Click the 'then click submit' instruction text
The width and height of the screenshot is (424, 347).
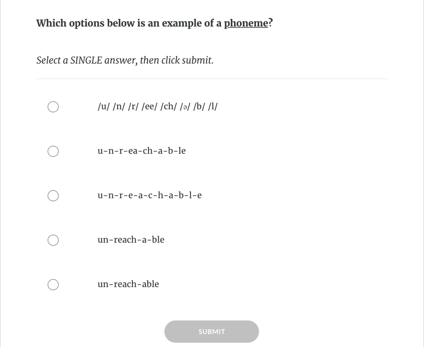(x=177, y=60)
